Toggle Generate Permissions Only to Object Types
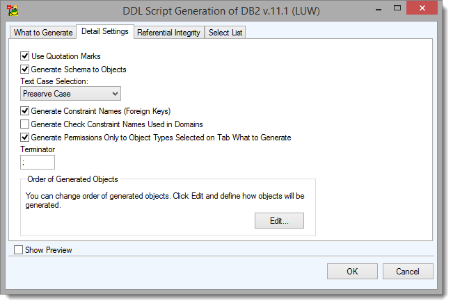453x305 pixels. [25, 137]
